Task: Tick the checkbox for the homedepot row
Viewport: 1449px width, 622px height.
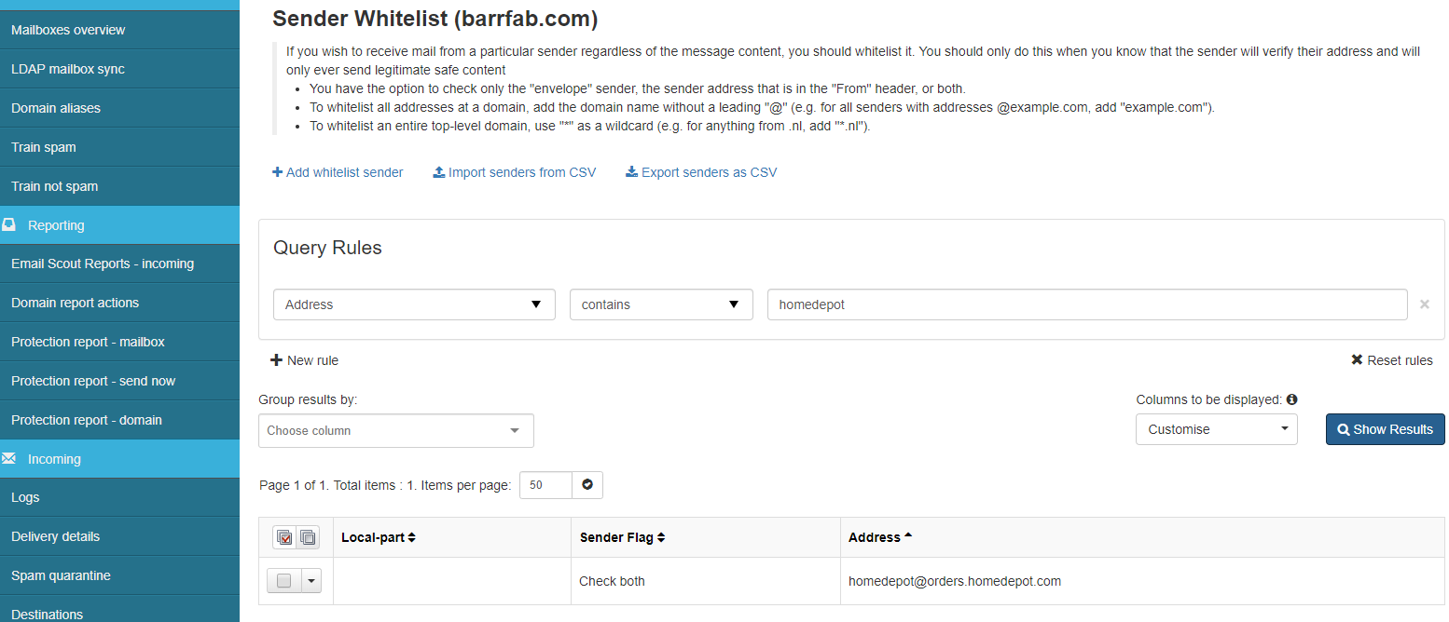Action: tap(284, 581)
